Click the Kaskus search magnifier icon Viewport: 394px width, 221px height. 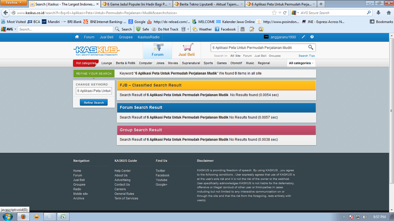tap(311, 48)
